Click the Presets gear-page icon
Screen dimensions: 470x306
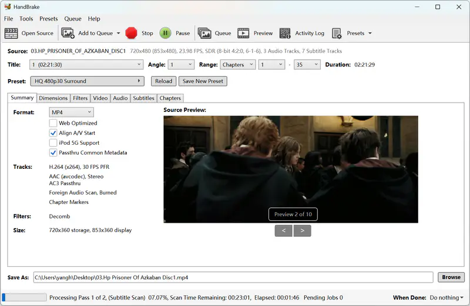point(337,33)
